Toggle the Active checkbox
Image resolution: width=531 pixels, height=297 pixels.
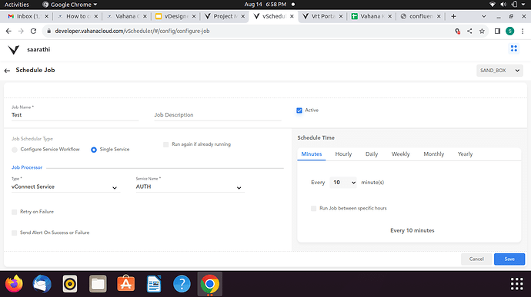point(299,111)
